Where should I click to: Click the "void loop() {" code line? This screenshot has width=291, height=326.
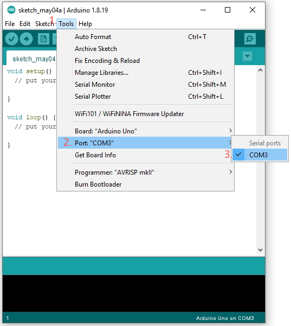tap(31, 118)
